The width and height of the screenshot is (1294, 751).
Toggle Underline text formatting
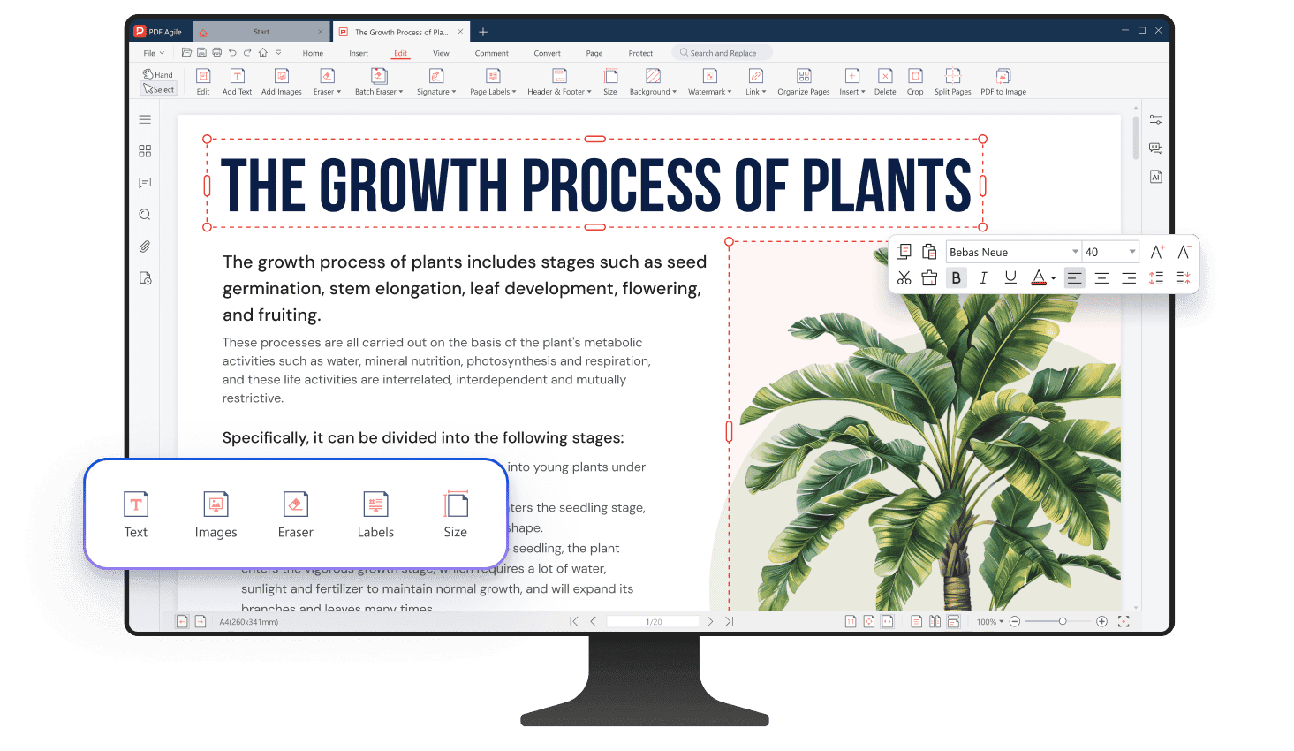click(1010, 278)
